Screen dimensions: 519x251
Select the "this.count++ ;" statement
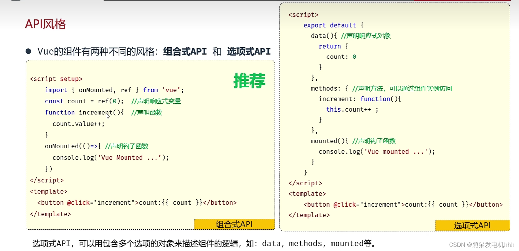pos(352,109)
